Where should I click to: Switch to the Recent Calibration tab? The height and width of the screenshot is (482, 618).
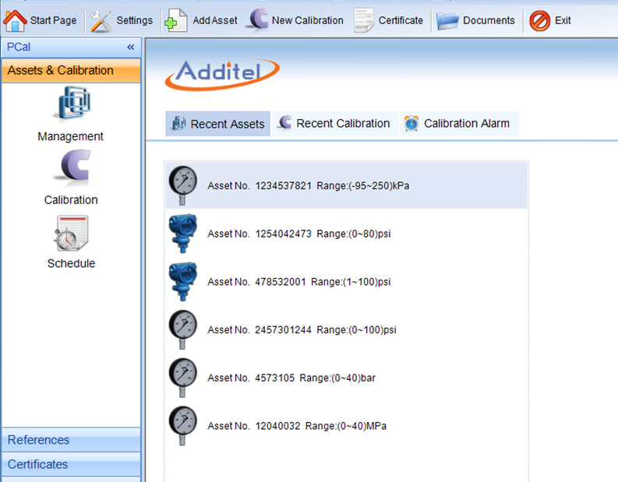pyautogui.click(x=334, y=124)
